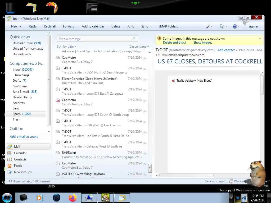
Task: Click Add e-mail account link
Action: click(24, 137)
